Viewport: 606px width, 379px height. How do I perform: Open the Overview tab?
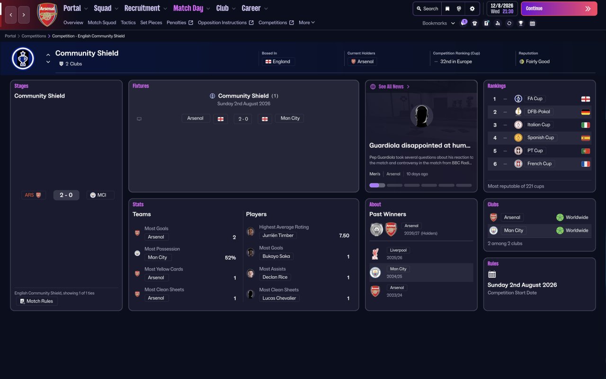click(73, 22)
